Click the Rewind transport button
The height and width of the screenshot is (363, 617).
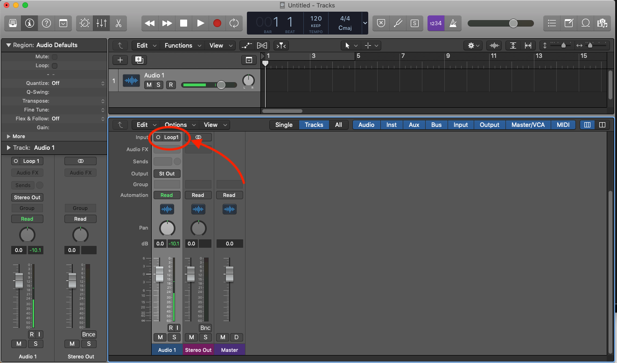[150, 23]
